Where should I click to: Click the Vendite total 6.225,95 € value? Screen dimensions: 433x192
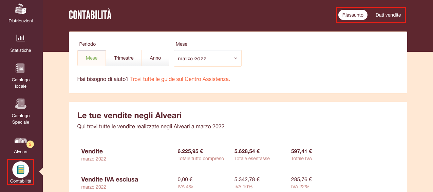[190, 151]
